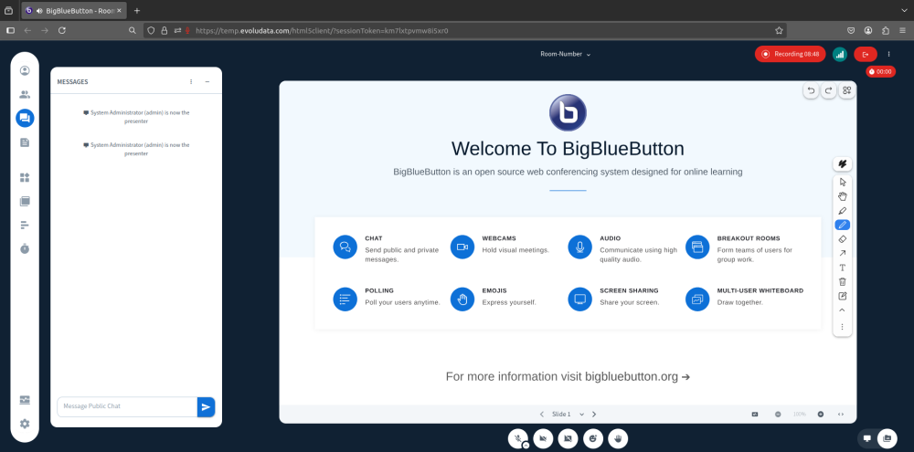Click the Message Public Chat input field
This screenshot has height=452, width=914.
(x=127, y=406)
